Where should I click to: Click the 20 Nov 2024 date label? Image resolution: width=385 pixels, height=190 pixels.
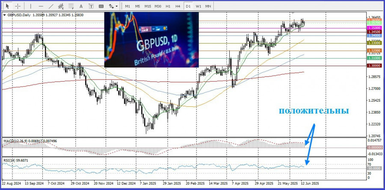coord(103,183)
